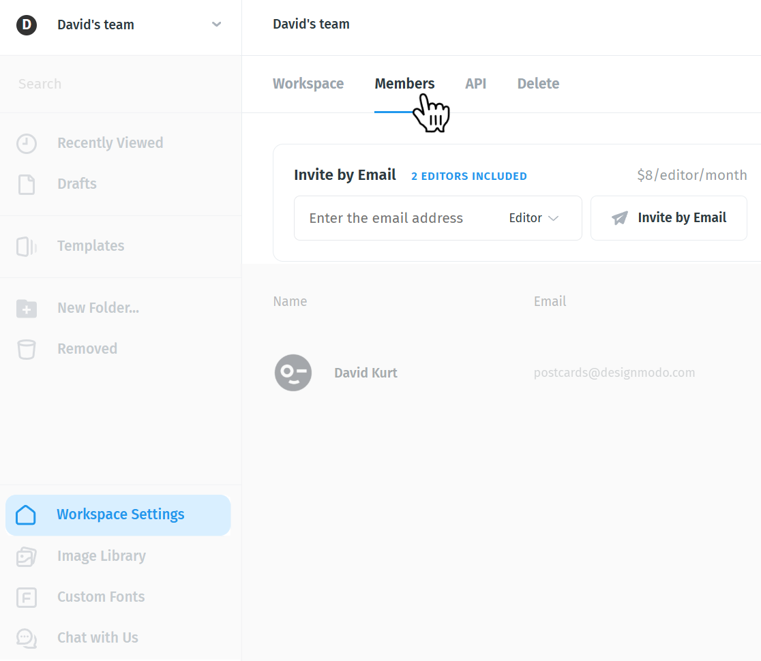
Task: Click the 2 Editors Included link
Action: 469,176
